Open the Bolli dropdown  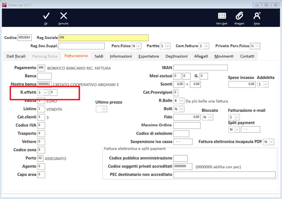(182, 109)
